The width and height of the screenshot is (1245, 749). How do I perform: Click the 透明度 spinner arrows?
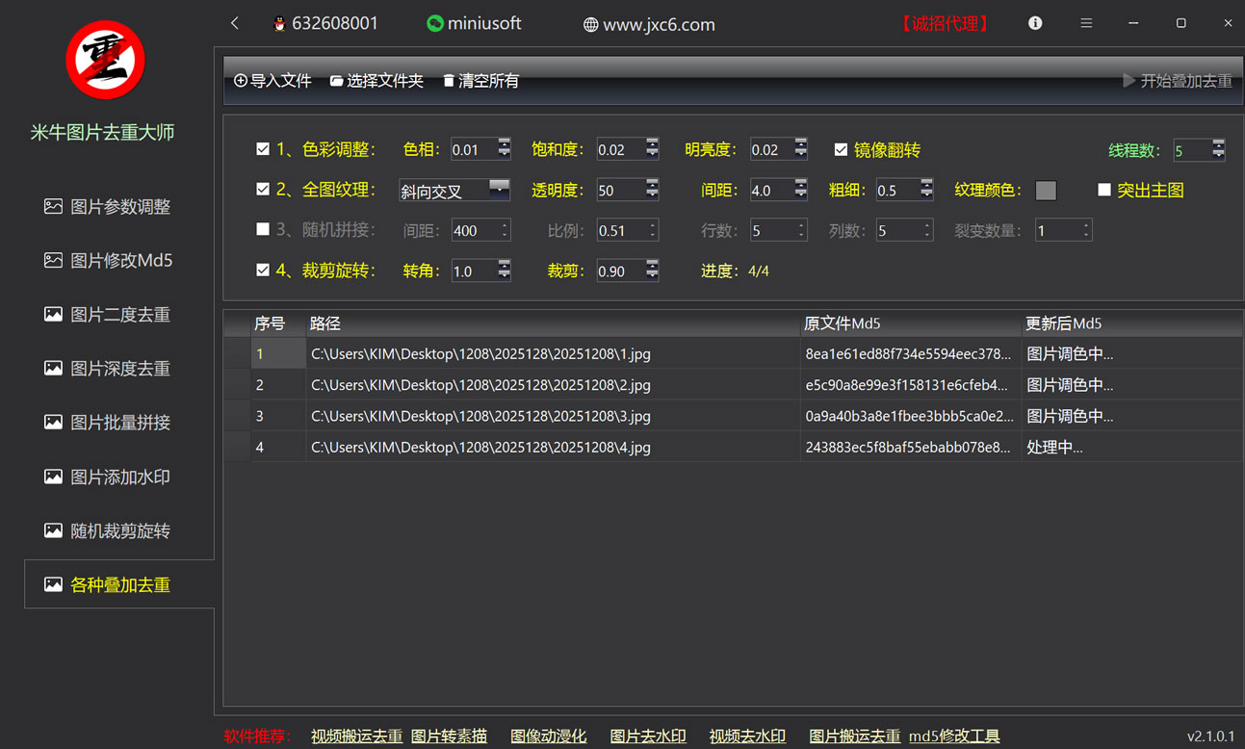pyautogui.click(x=652, y=190)
